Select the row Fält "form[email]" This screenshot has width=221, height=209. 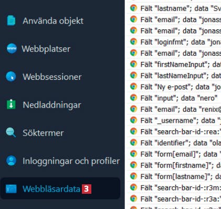(x=174, y=154)
